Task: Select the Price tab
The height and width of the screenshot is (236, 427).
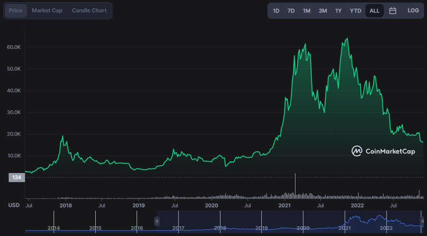Action: point(16,10)
